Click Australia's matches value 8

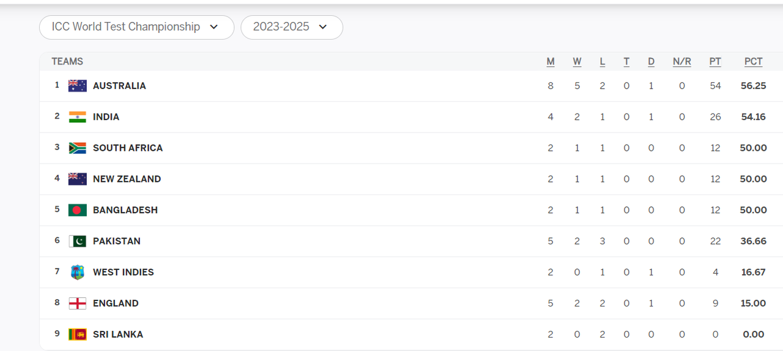click(551, 86)
